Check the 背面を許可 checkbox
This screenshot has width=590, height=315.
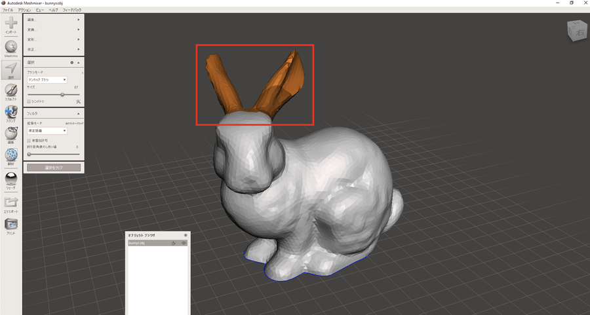coord(29,141)
